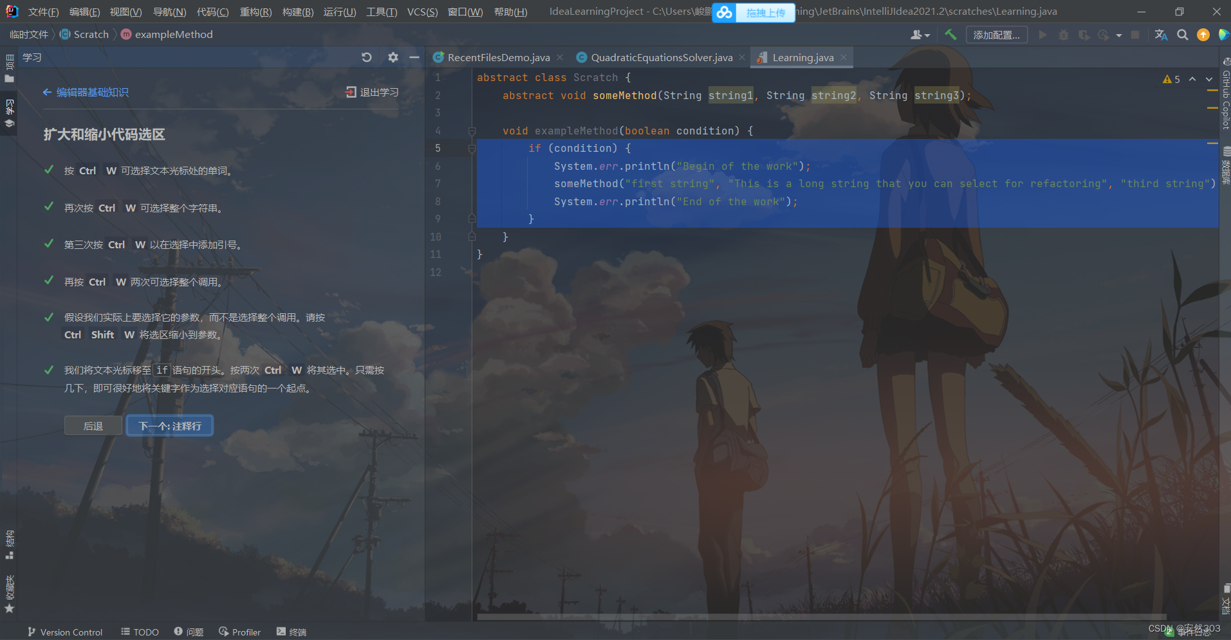The image size is (1231, 640).
Task: Click the Profiler run icon in toolbar
Action: (1104, 35)
